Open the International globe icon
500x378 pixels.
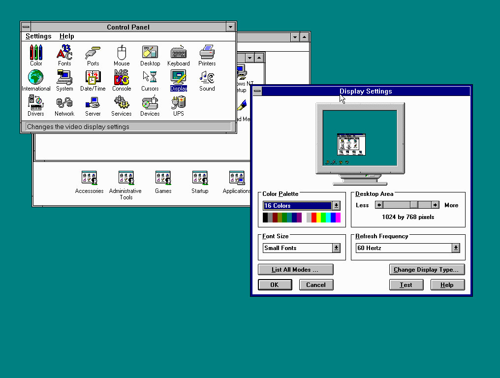tap(36, 78)
